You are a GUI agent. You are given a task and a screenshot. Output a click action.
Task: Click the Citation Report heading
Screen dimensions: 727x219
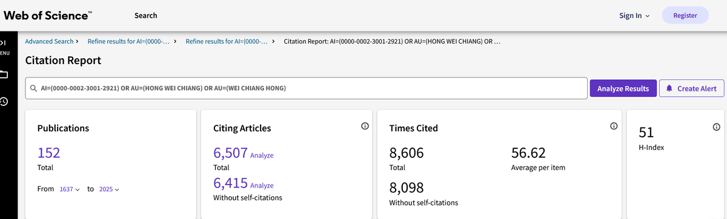click(x=63, y=60)
